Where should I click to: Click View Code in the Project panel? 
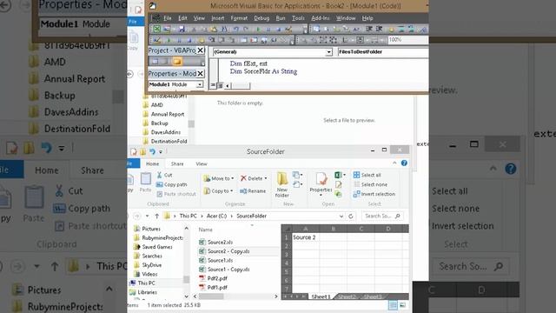pos(155,62)
